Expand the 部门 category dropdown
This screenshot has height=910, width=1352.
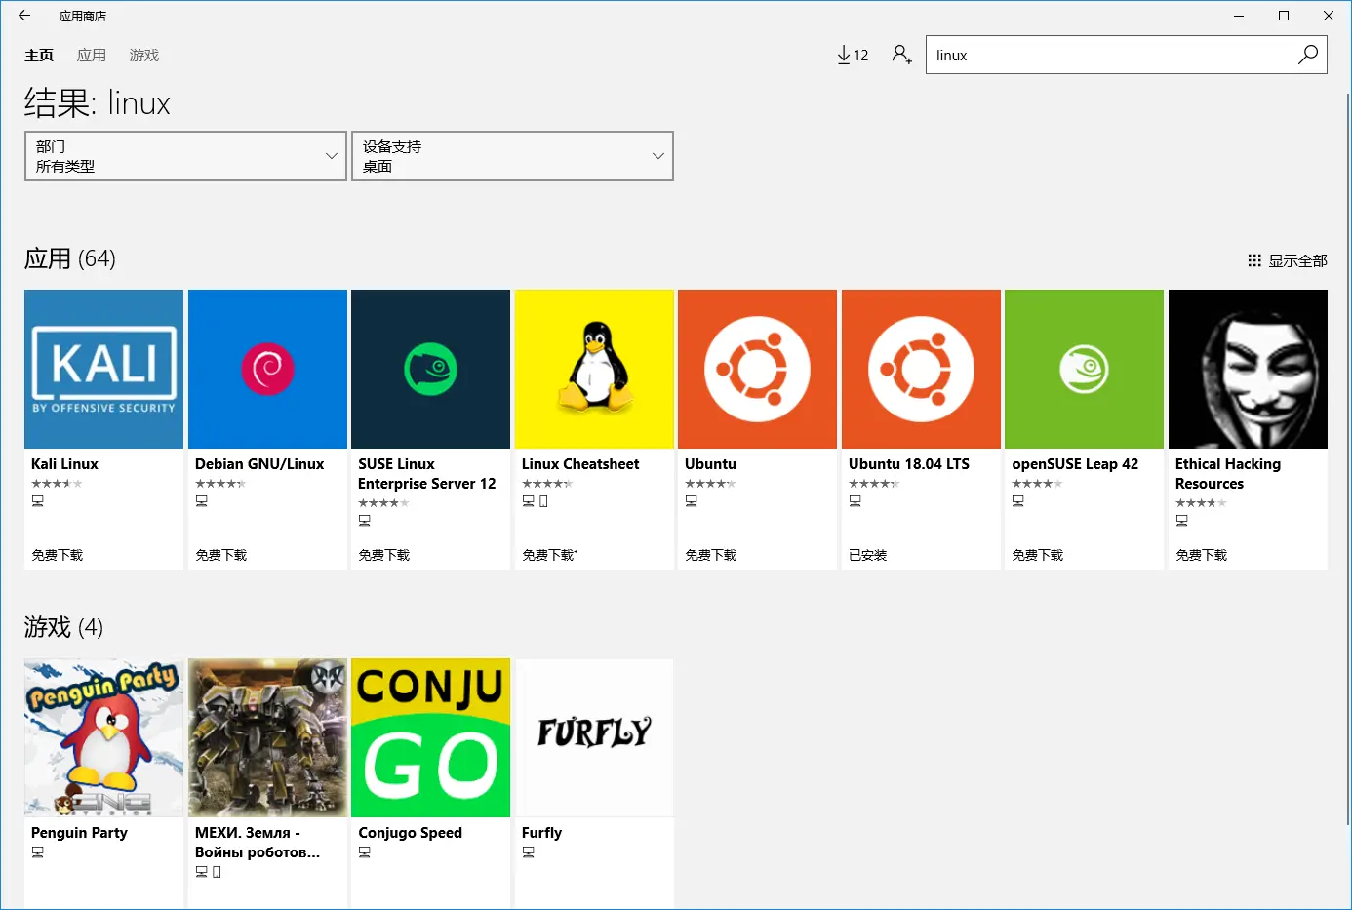point(185,156)
